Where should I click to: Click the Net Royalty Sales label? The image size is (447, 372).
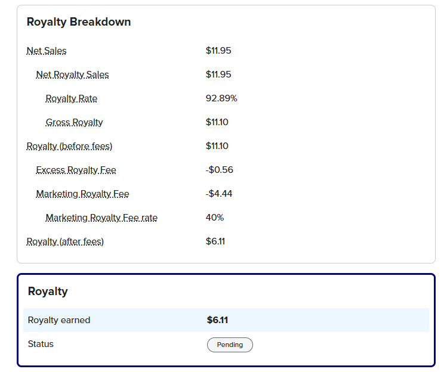(x=72, y=75)
